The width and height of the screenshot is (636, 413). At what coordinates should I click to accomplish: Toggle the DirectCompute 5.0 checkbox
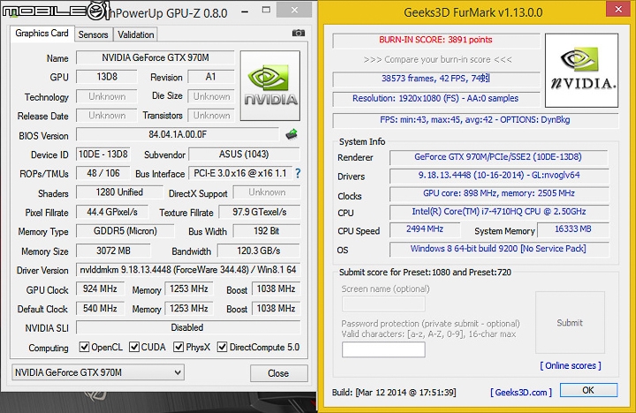pos(222,347)
